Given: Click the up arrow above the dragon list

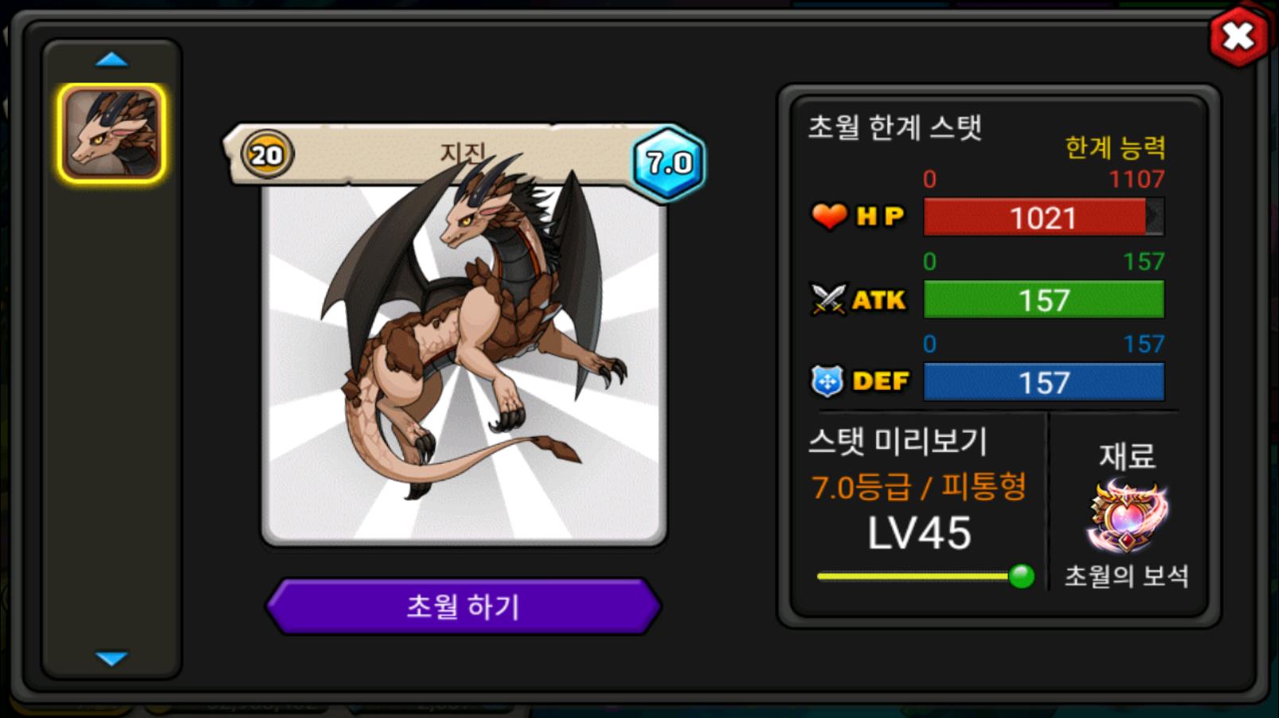Looking at the screenshot, I should 111,60.
